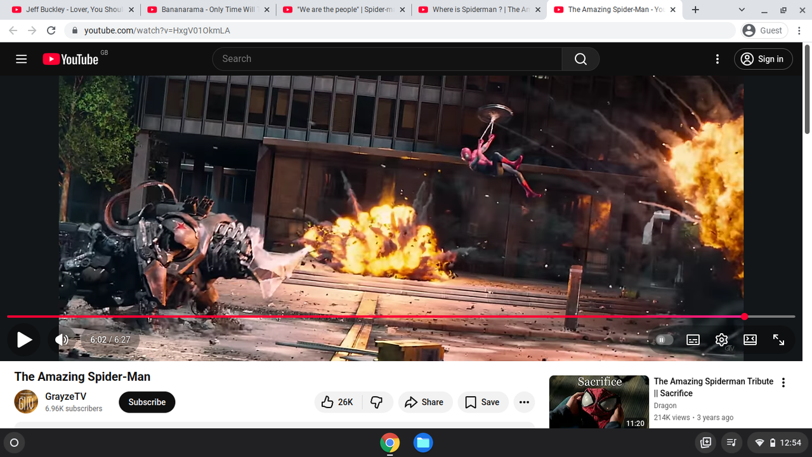Go to the YouTube home logo
This screenshot has width=812, height=457.
tap(70, 59)
